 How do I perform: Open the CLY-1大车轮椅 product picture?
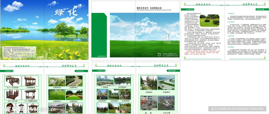[13, 81]
